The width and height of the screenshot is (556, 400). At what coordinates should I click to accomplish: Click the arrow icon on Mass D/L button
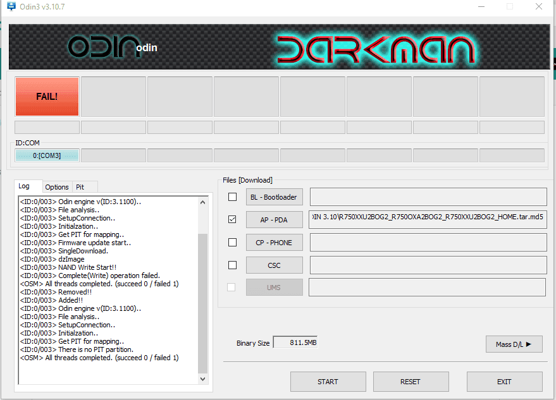(x=529, y=344)
